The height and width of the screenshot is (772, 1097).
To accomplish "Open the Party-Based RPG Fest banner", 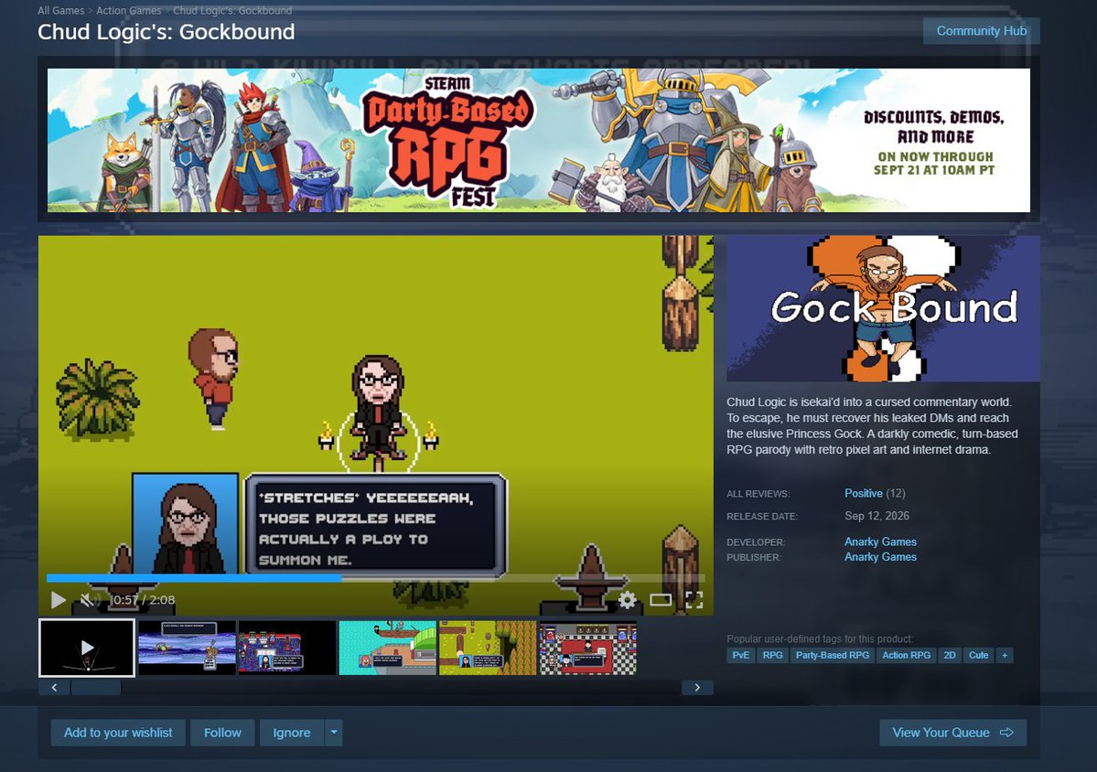I will click(x=539, y=140).
